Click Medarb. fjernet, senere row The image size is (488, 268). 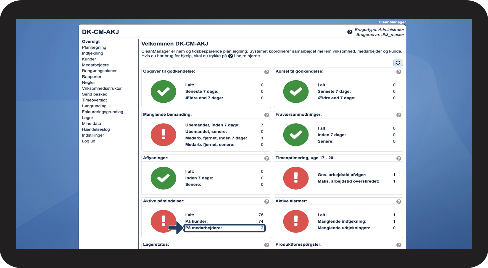(x=224, y=145)
